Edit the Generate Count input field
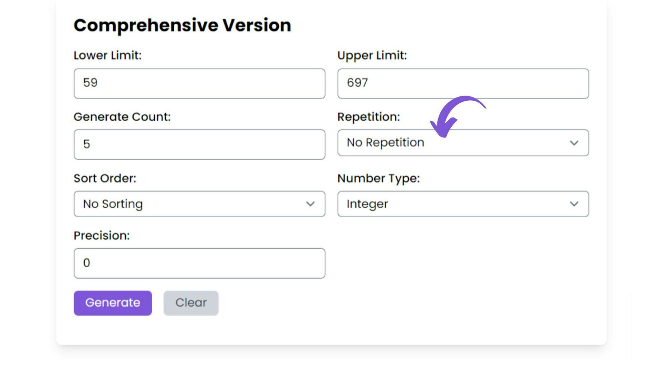 pos(200,144)
